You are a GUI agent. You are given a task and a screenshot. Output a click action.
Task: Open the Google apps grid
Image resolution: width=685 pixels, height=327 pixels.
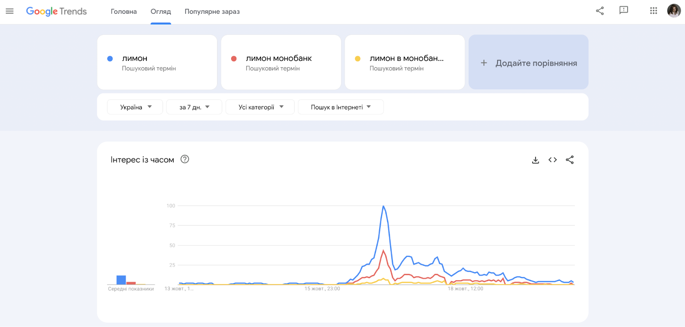coord(653,11)
